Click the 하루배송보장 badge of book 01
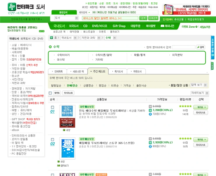 [x=87, y=107]
